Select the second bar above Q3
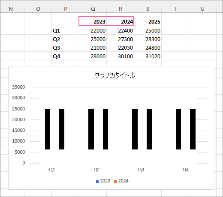This screenshot has width=223, height=197. 149,129
